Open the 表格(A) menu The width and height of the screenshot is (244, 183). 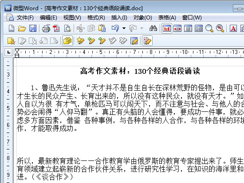(167, 18)
